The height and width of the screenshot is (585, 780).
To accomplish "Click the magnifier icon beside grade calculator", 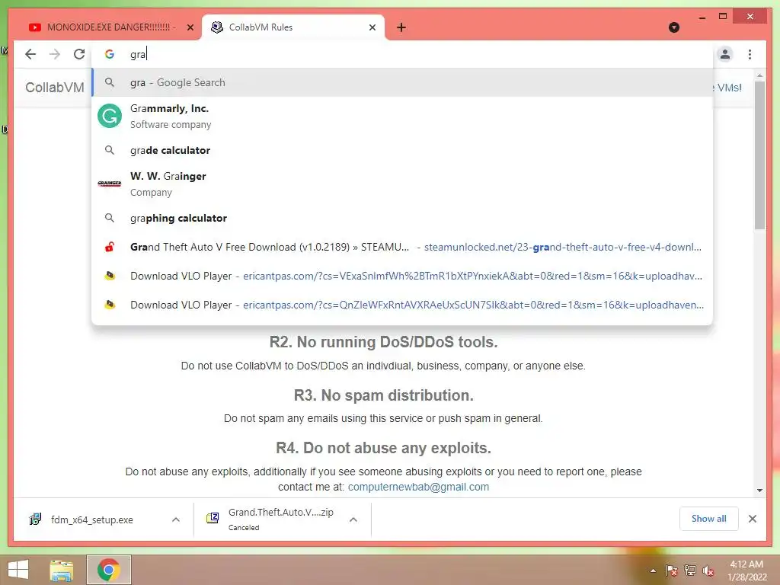I will (x=110, y=150).
